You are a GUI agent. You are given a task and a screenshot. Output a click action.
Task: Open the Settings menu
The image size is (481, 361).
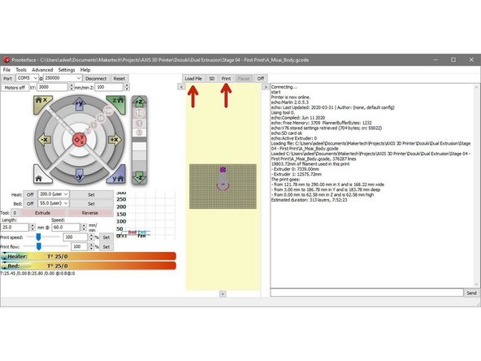(67, 70)
